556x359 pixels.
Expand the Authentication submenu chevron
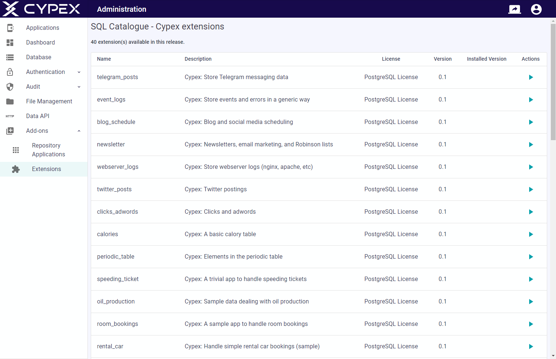[79, 72]
